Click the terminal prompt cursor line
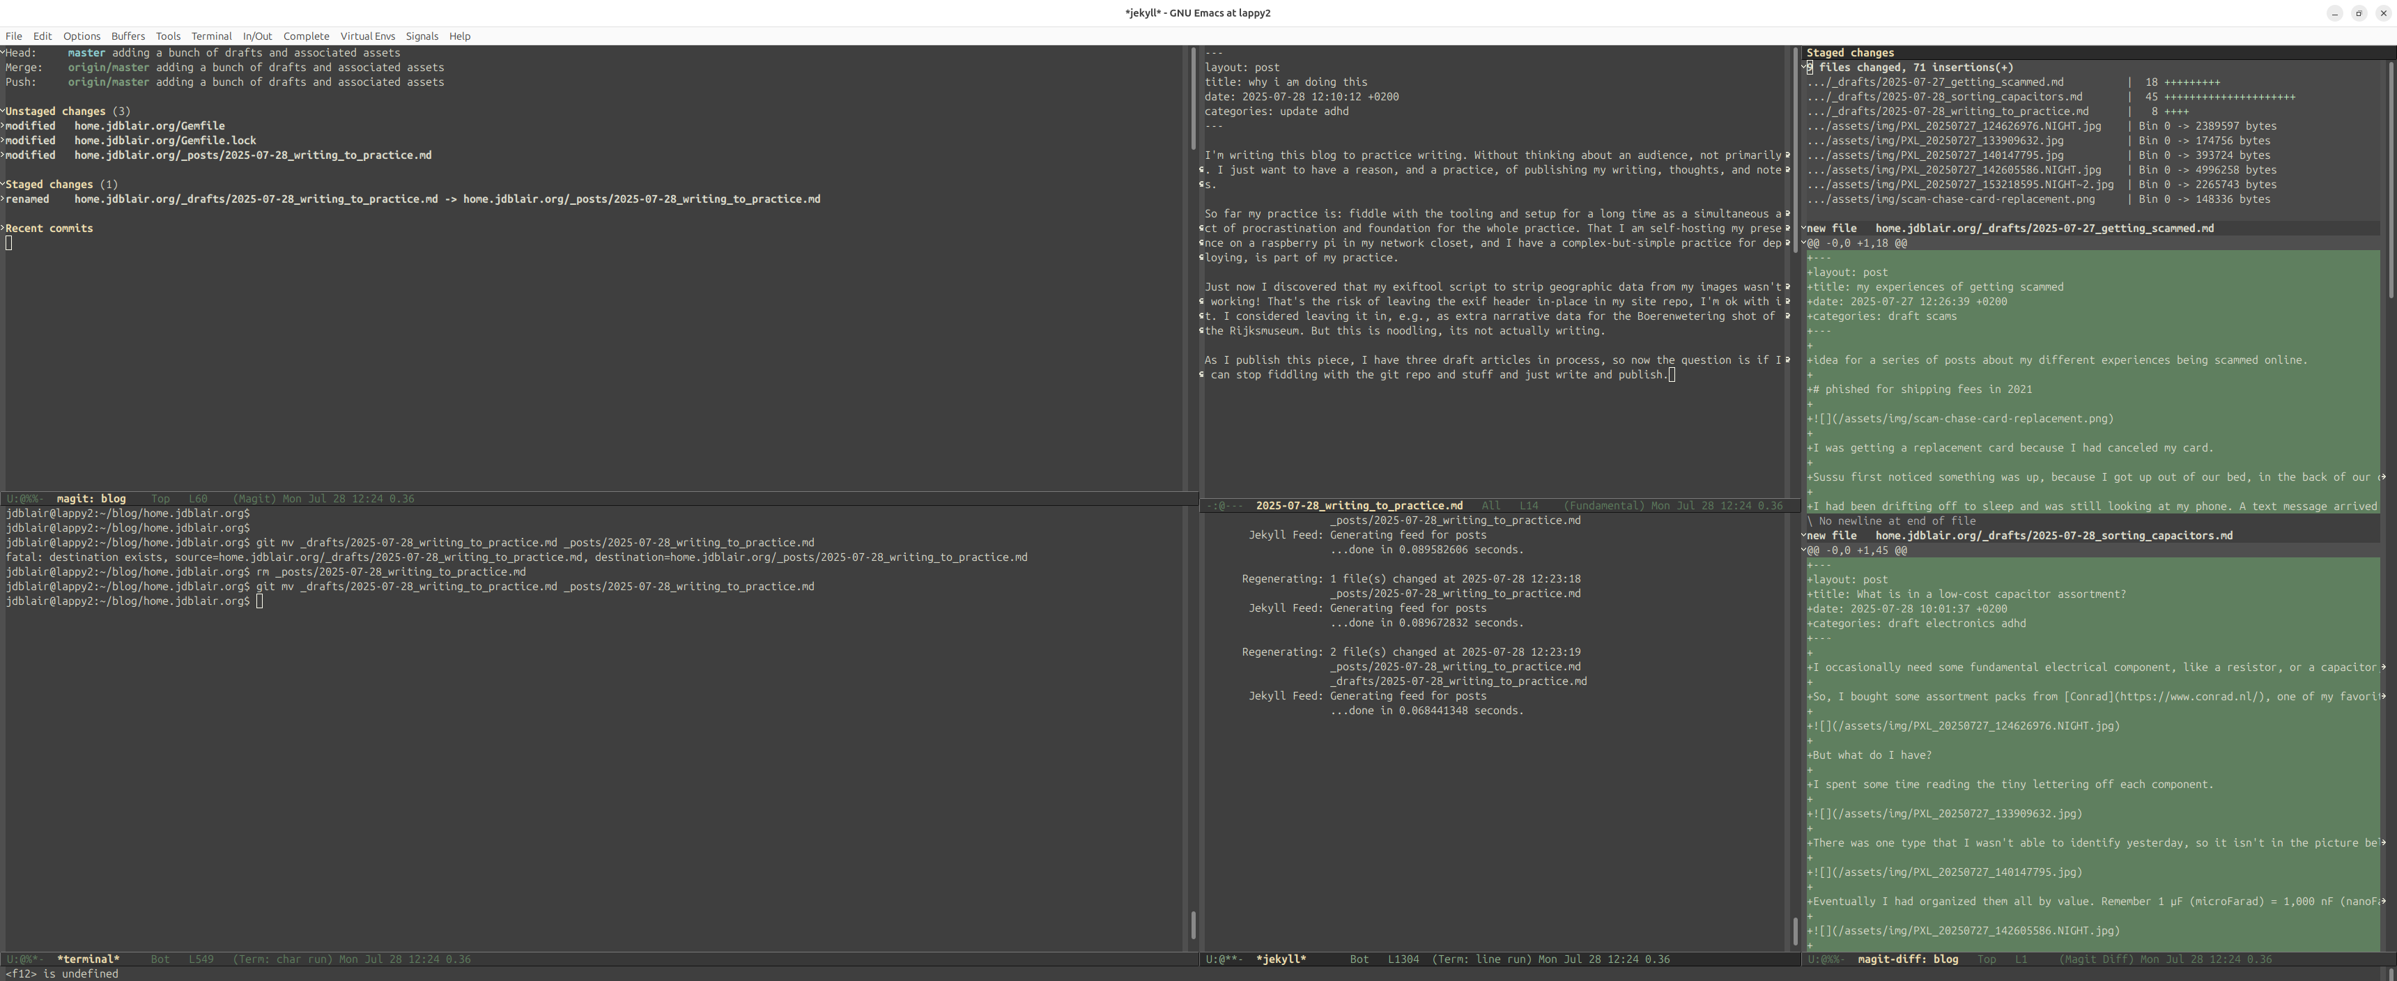 coord(135,601)
